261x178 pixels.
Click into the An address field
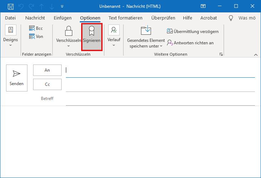[160, 70]
